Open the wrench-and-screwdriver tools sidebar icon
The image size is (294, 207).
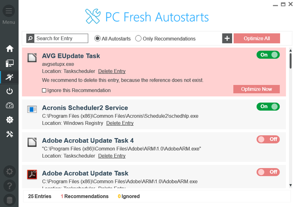9,134
